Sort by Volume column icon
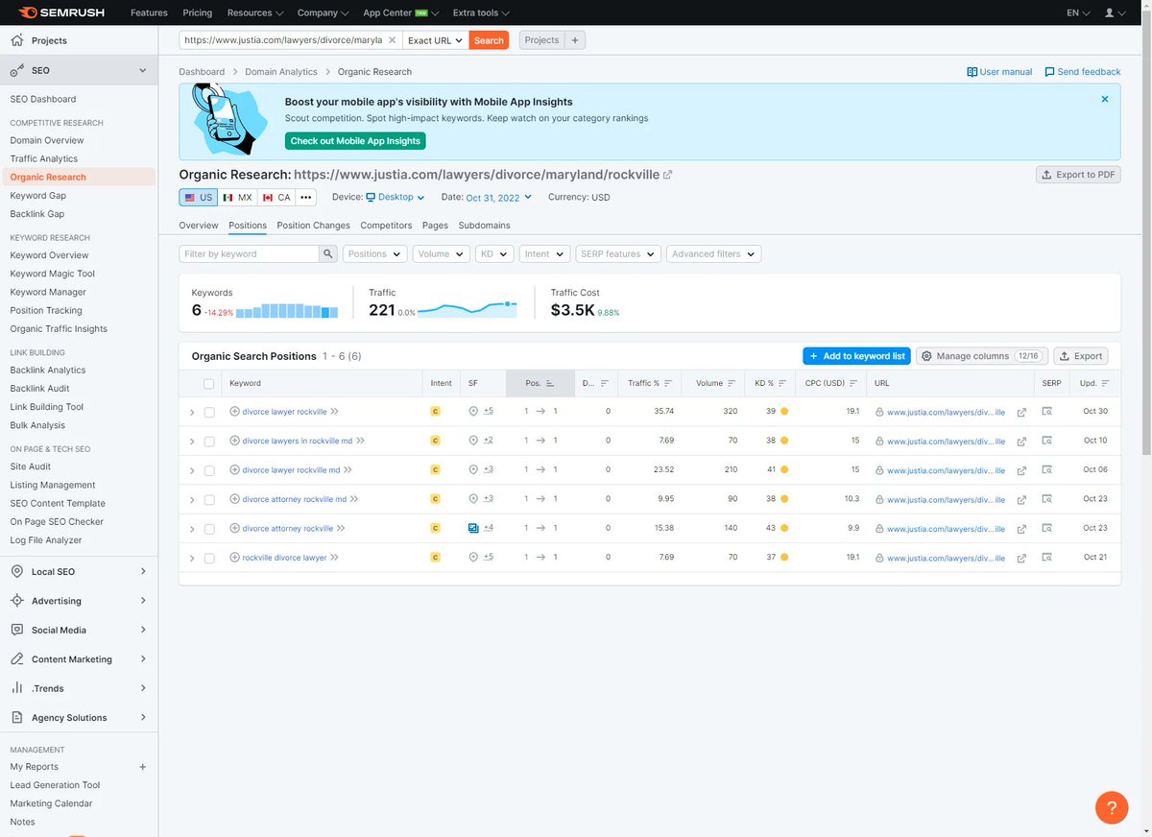The height and width of the screenshot is (837, 1152). pyautogui.click(x=732, y=383)
